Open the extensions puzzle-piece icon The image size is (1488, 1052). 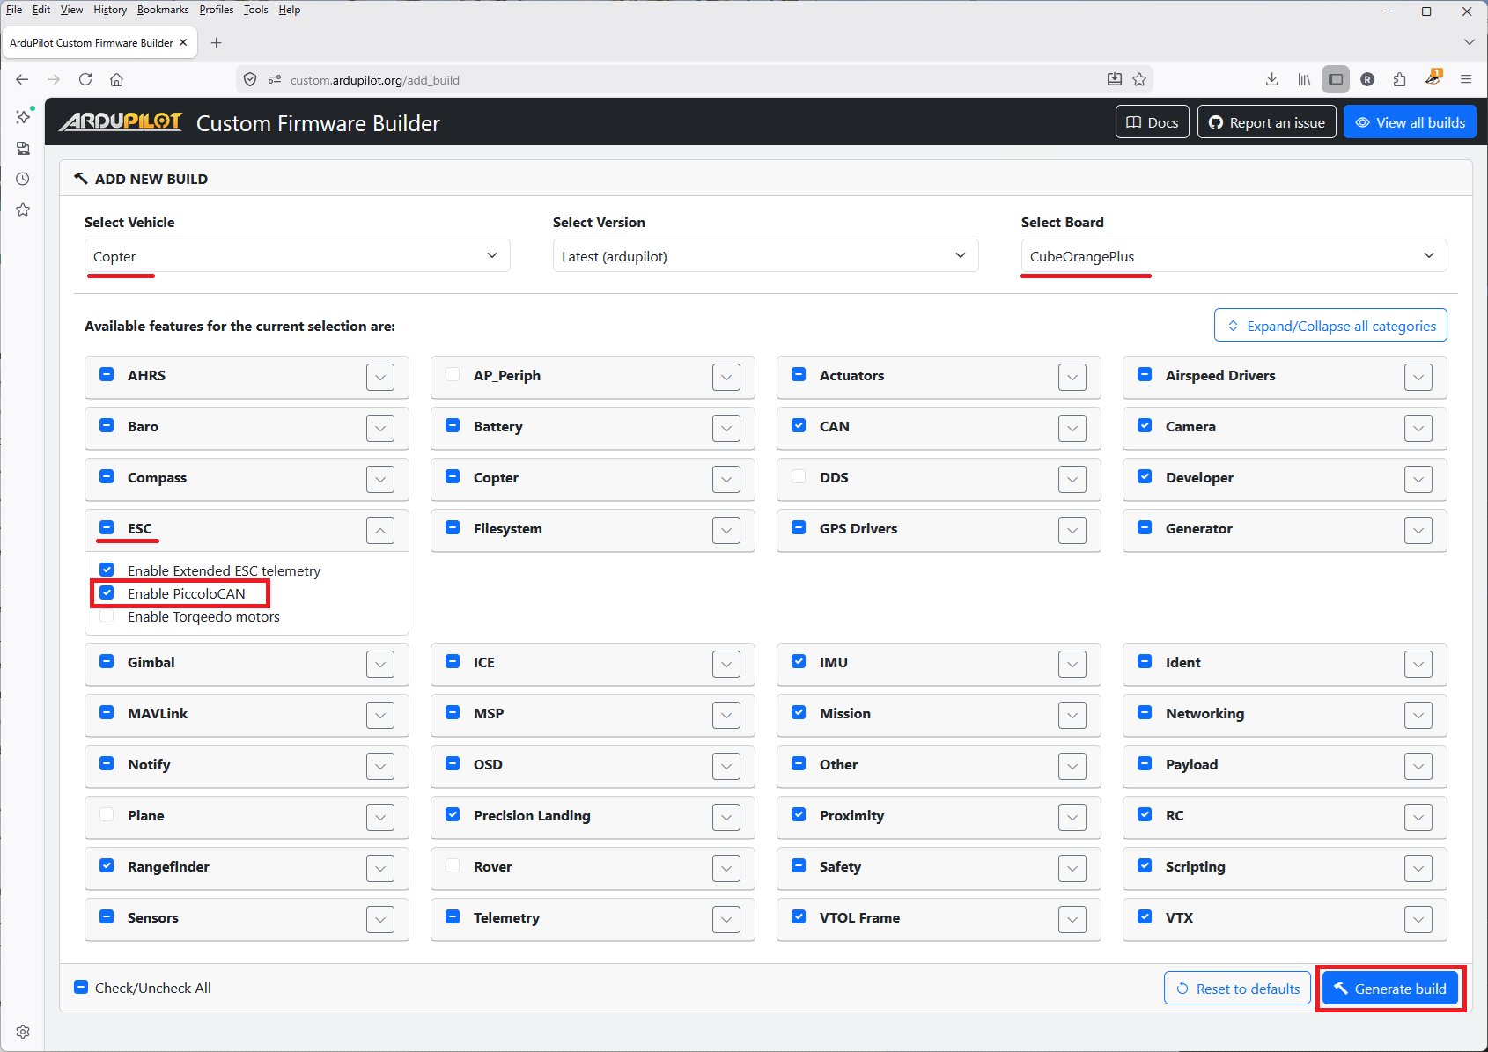click(x=1400, y=79)
